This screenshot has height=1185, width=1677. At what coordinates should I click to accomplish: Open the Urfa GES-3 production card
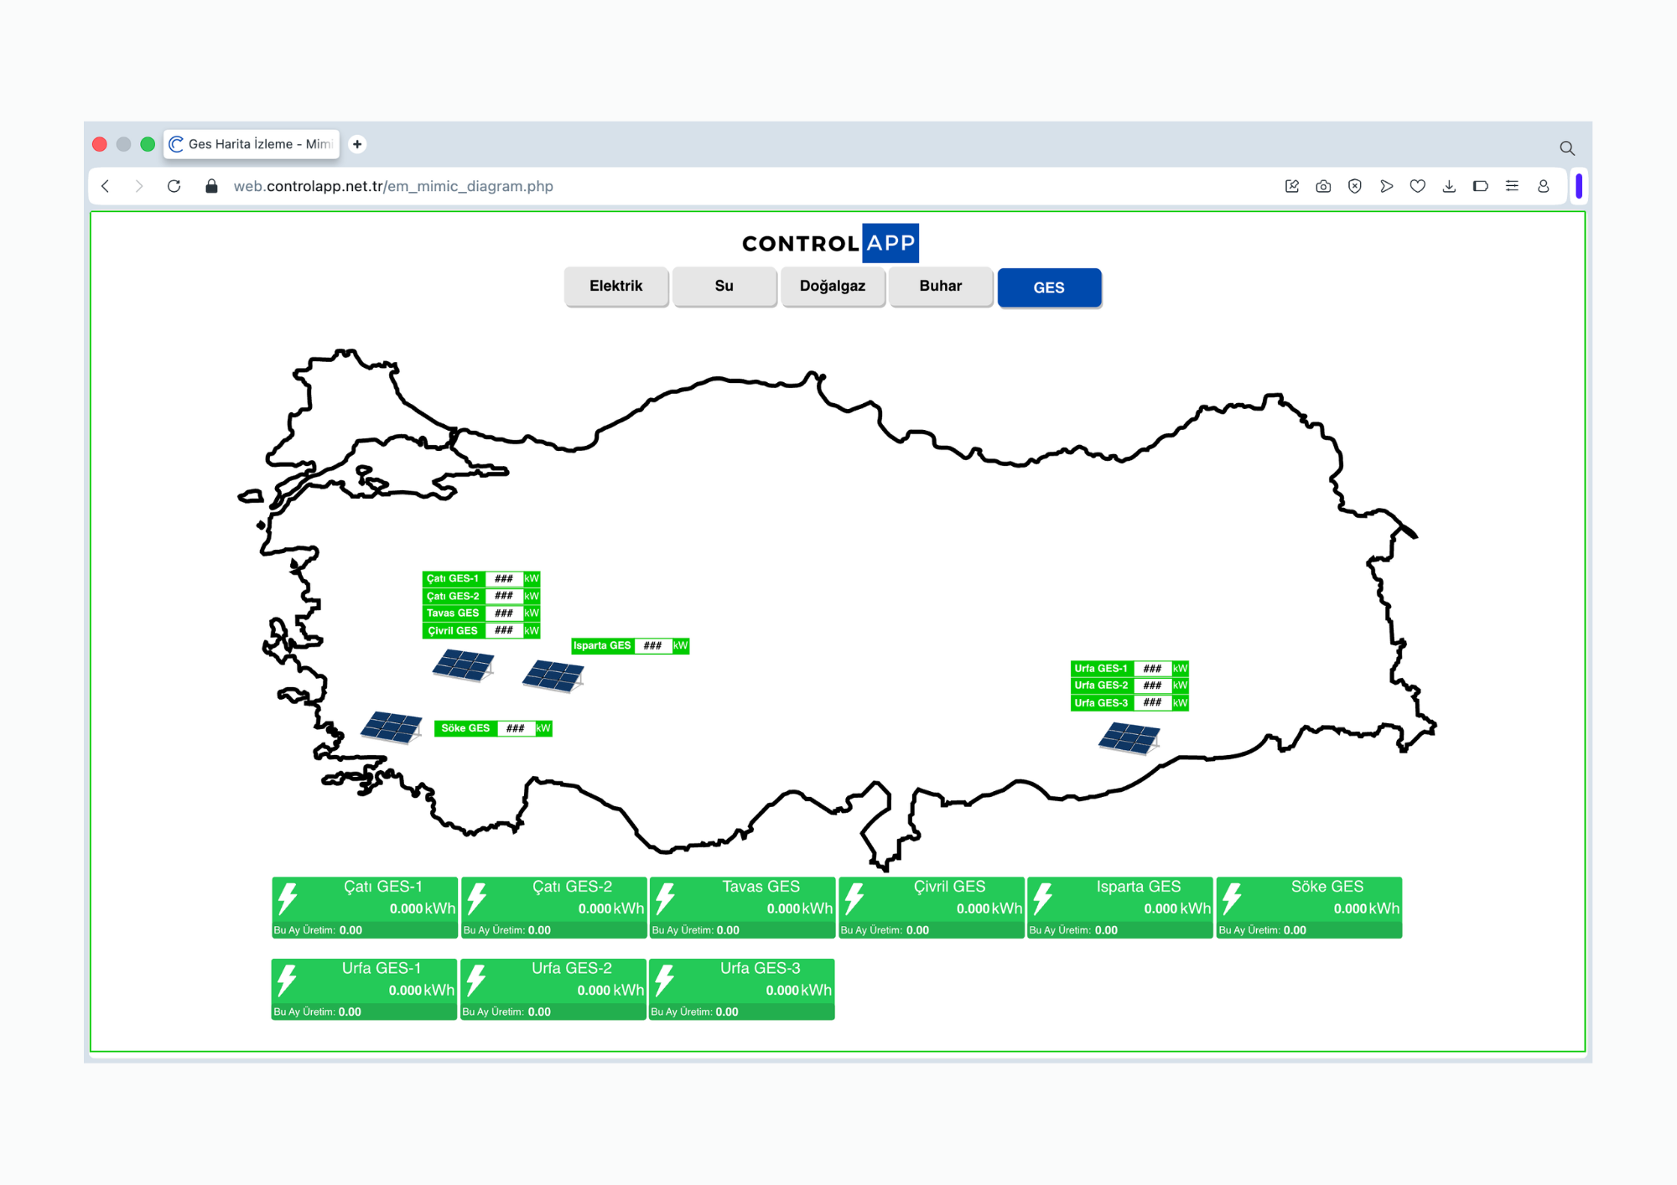pos(742,990)
